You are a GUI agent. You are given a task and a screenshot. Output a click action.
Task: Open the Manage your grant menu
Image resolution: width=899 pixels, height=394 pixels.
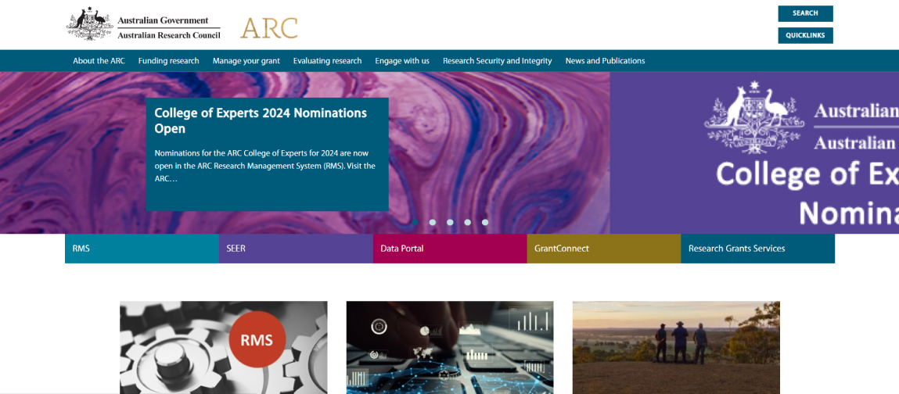(x=246, y=61)
